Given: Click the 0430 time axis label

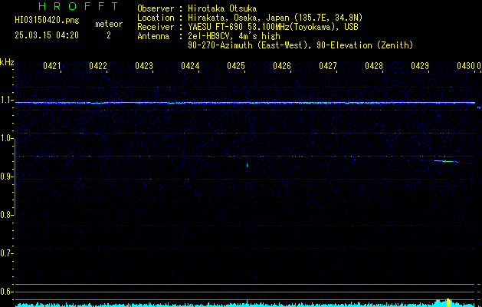Looking at the screenshot, I should coord(466,66).
